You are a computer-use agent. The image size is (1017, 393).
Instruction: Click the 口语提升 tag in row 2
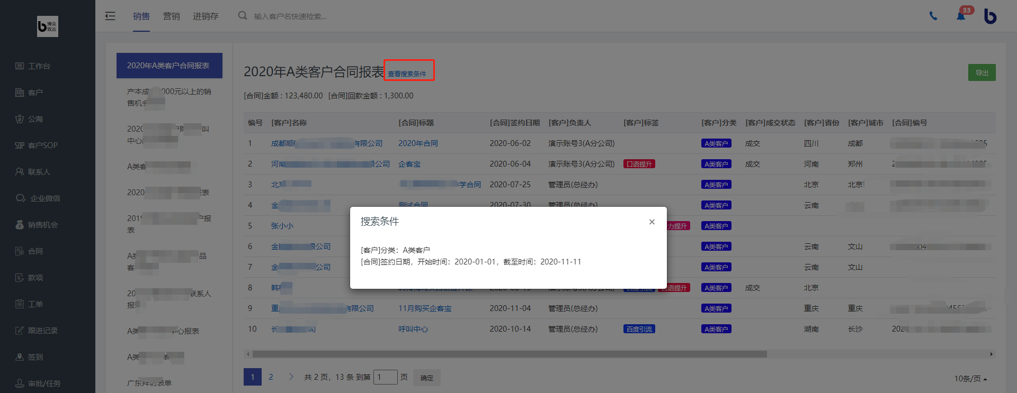coord(639,164)
